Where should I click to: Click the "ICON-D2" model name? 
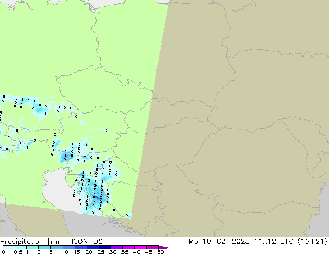click(x=87, y=242)
